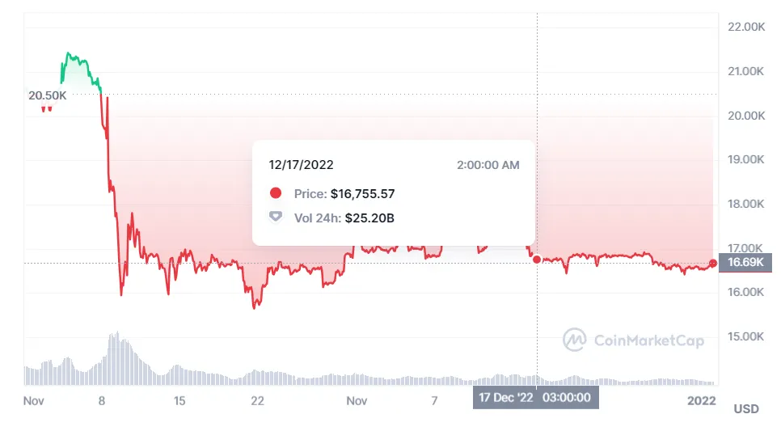
Task: Click the 22.00K price axis label
Action: 746,27
